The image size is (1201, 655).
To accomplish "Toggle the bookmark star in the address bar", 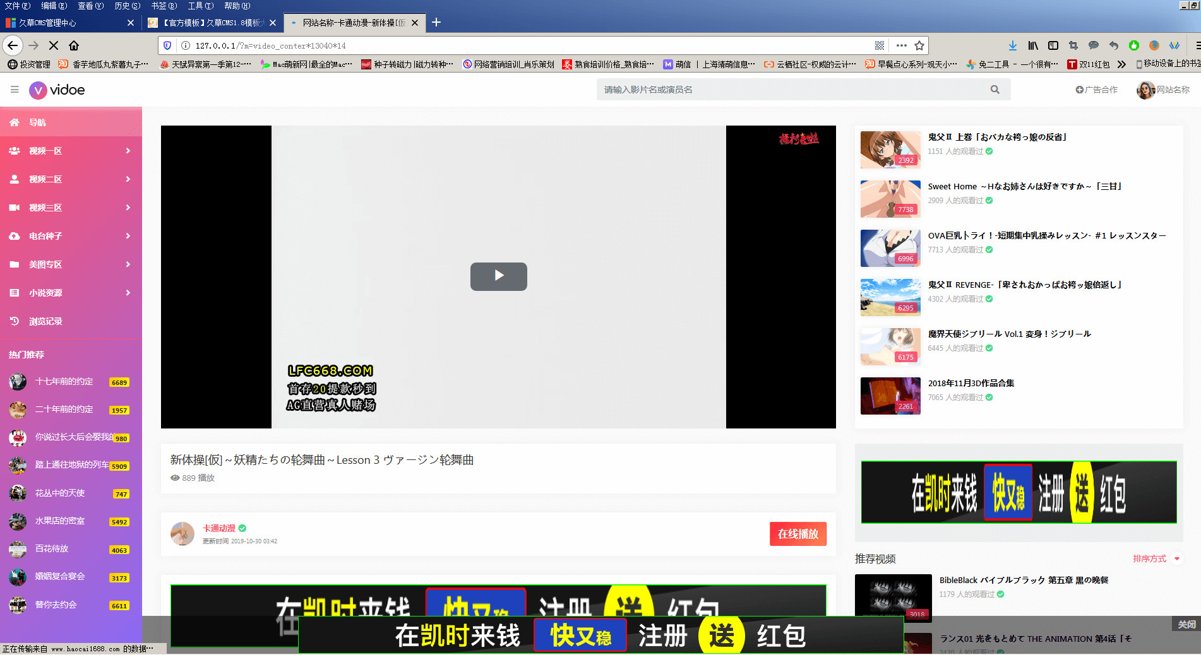I will pos(919,45).
